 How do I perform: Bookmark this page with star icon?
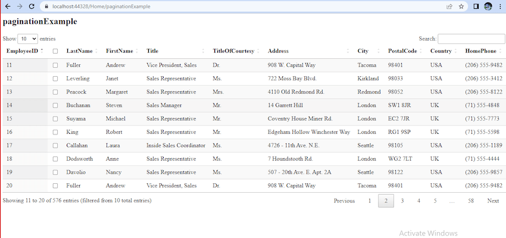(x=461, y=6)
